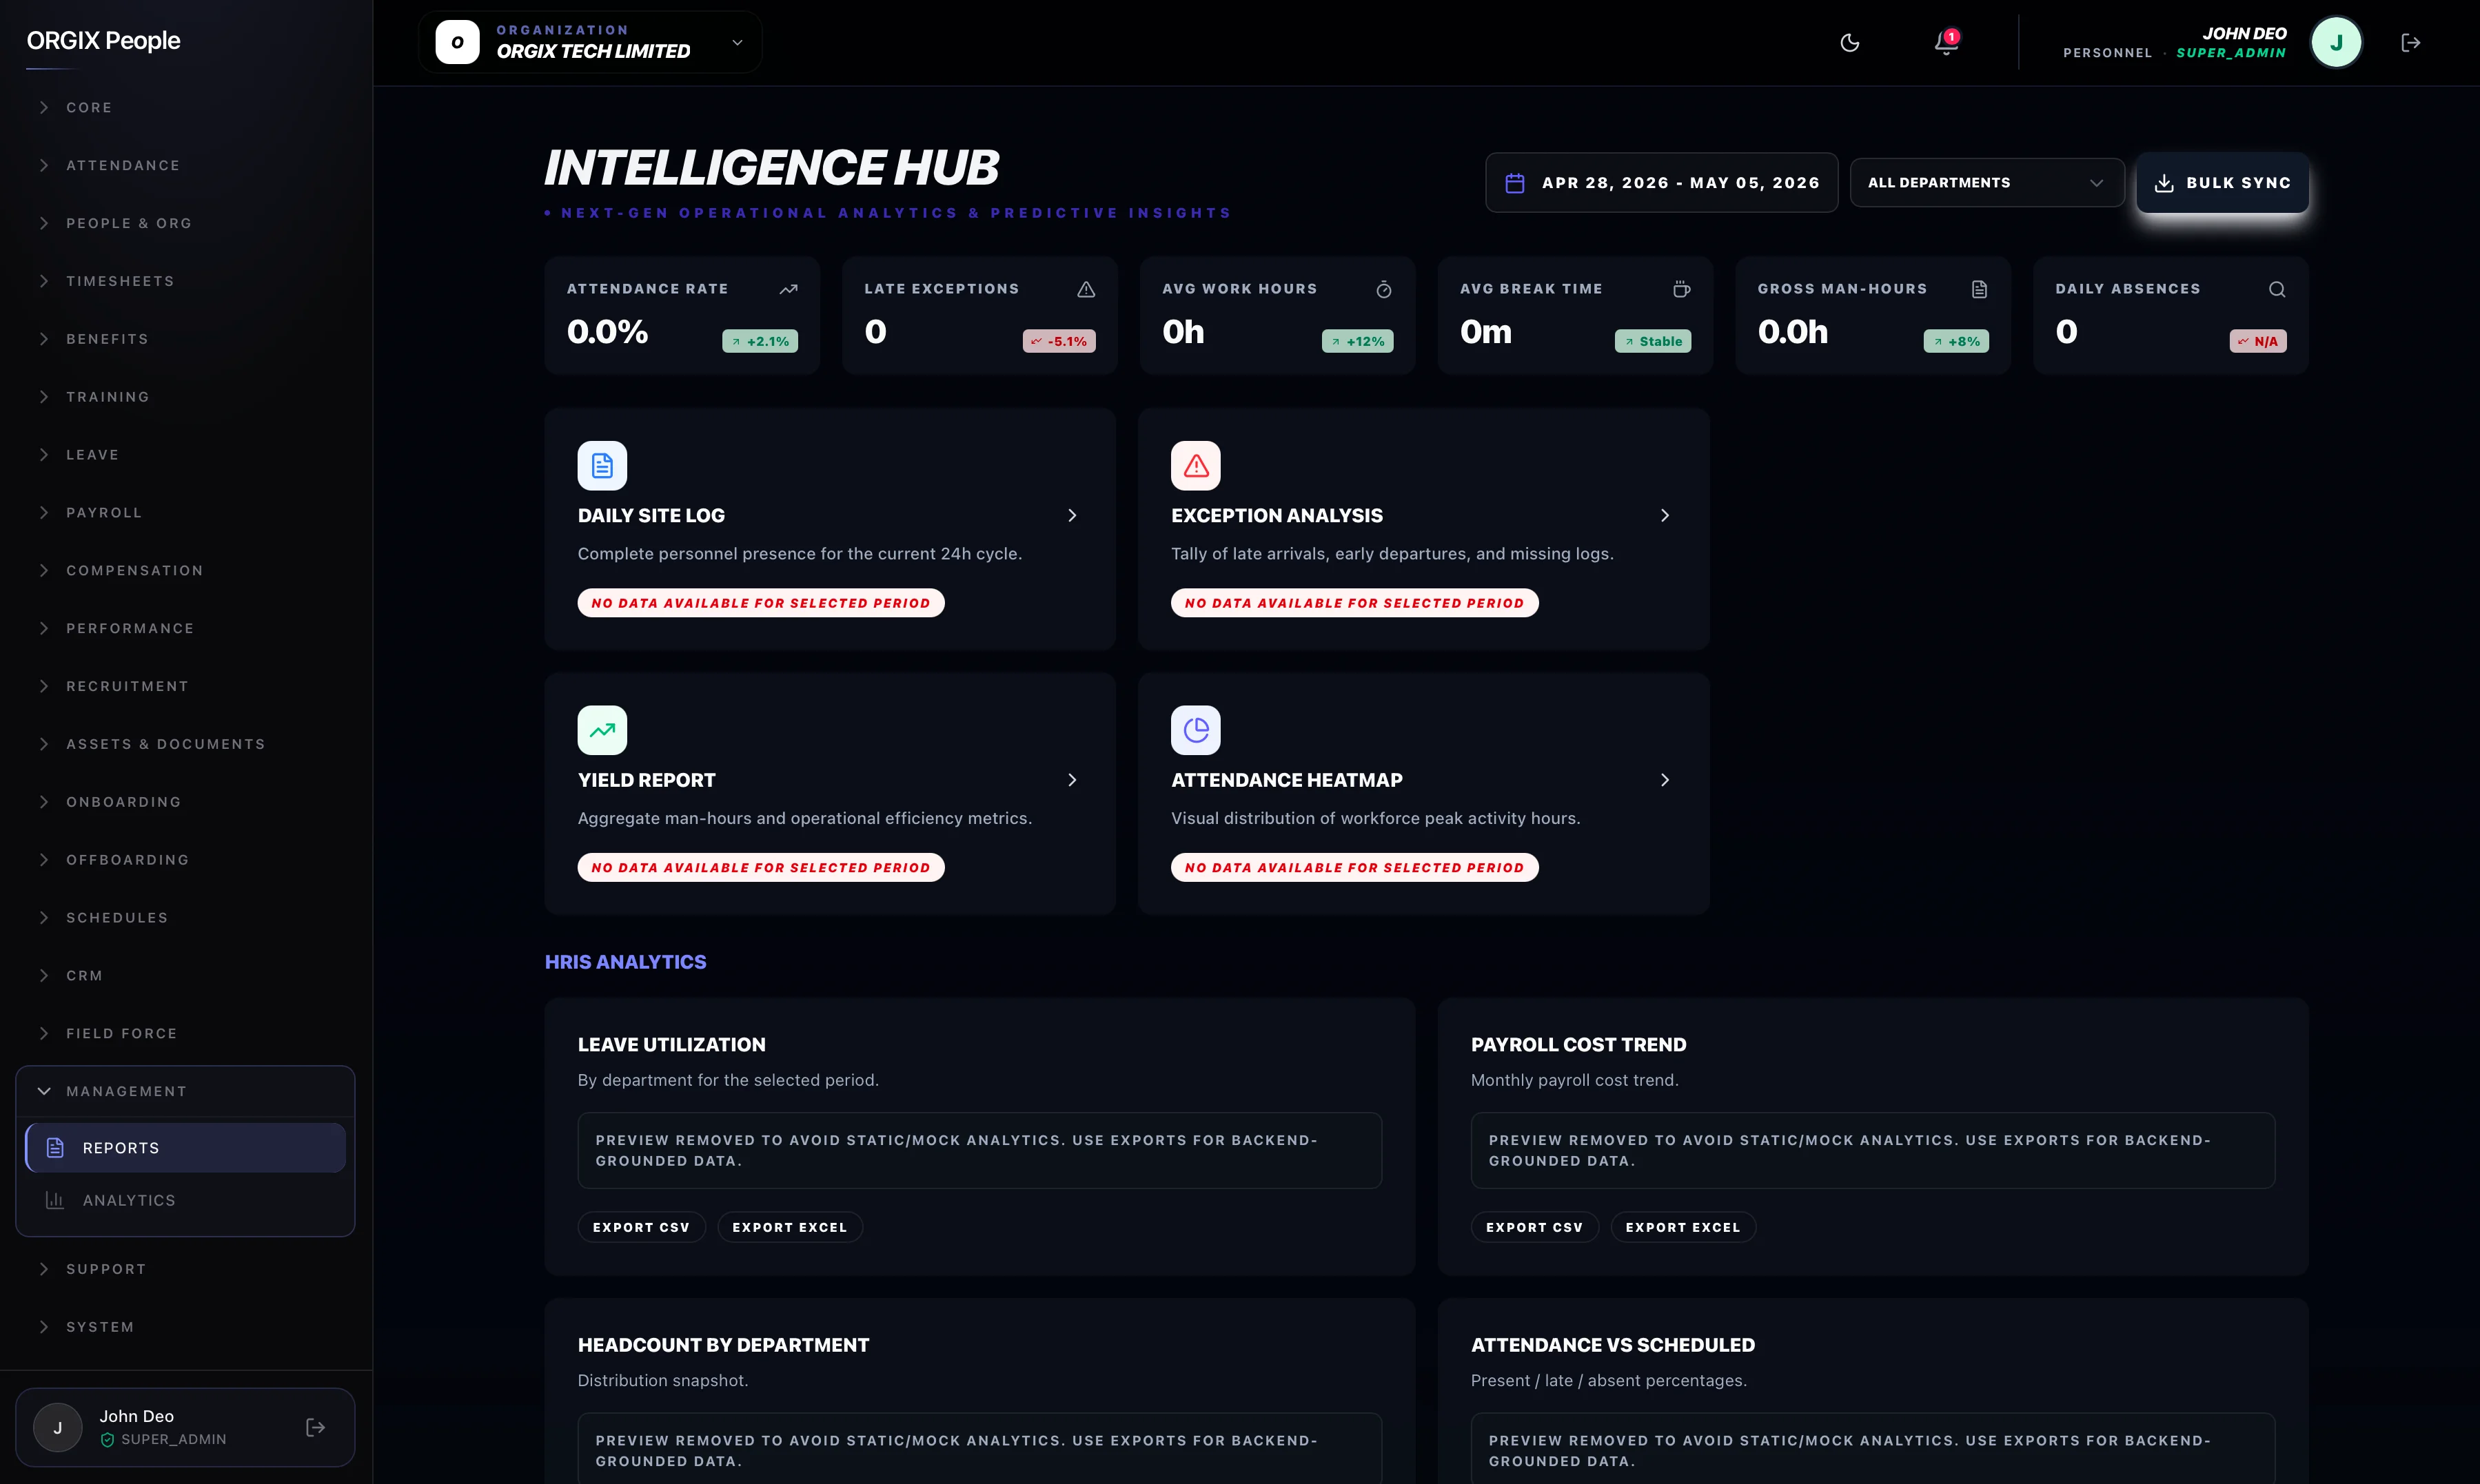Click Headcount By Department title
This screenshot has height=1484, width=2480.
point(723,1345)
